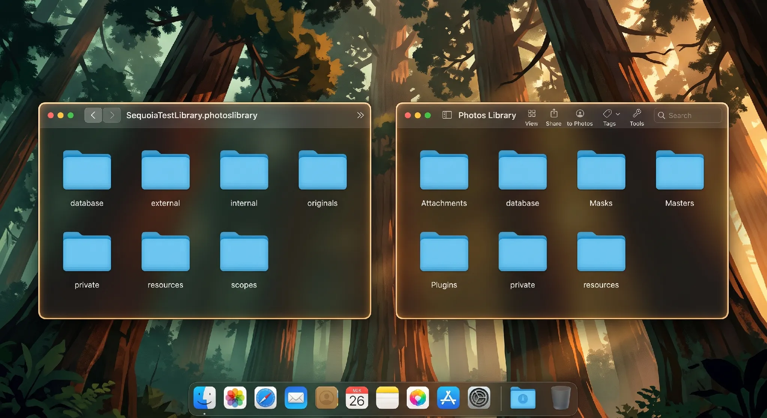Expand toolbar overflow chevrons in SequoiaTestLibrary window

coord(360,115)
